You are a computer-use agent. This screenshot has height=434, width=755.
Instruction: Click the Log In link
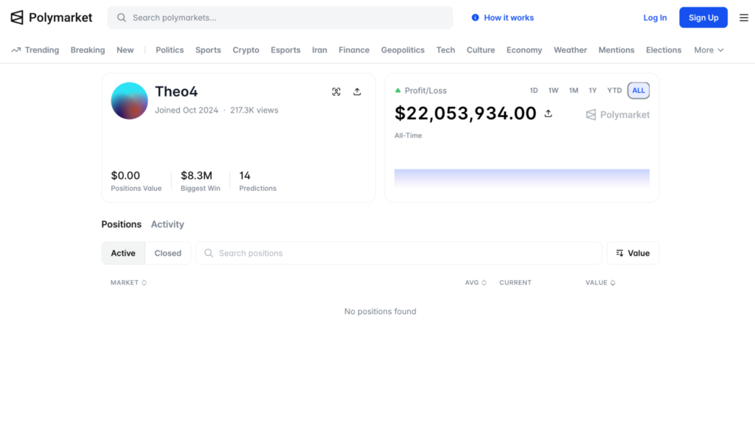655,18
